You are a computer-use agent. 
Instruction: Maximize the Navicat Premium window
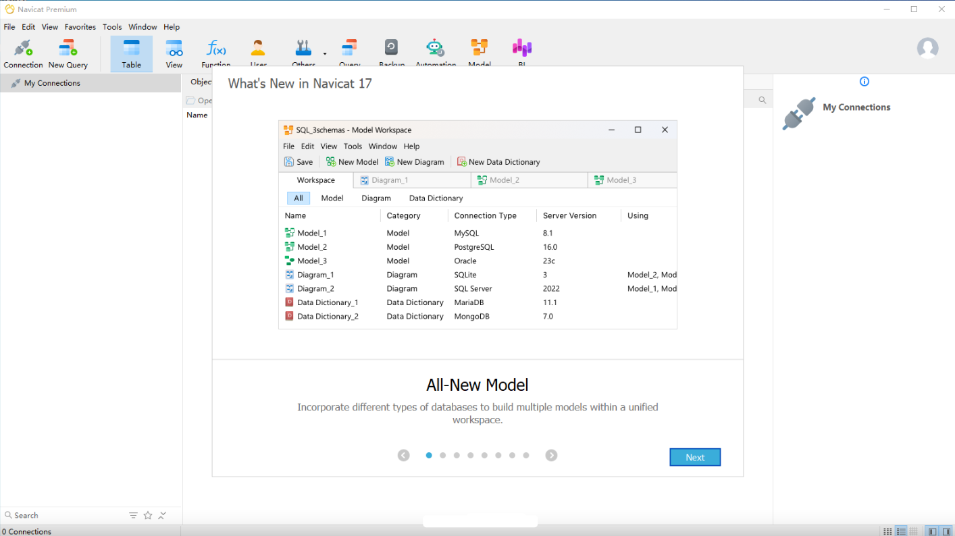point(914,9)
